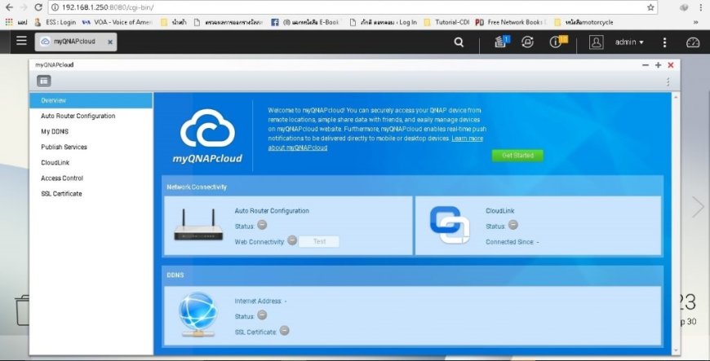
Task: Click the admin user avatar icon
Action: click(597, 42)
